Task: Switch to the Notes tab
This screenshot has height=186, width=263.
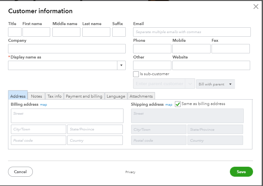Action: click(x=36, y=96)
